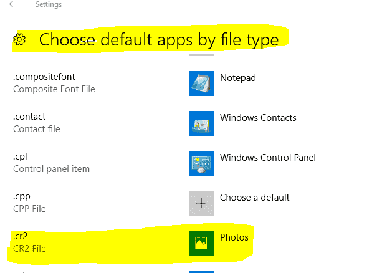Click the .cpp extension text

click(22, 197)
